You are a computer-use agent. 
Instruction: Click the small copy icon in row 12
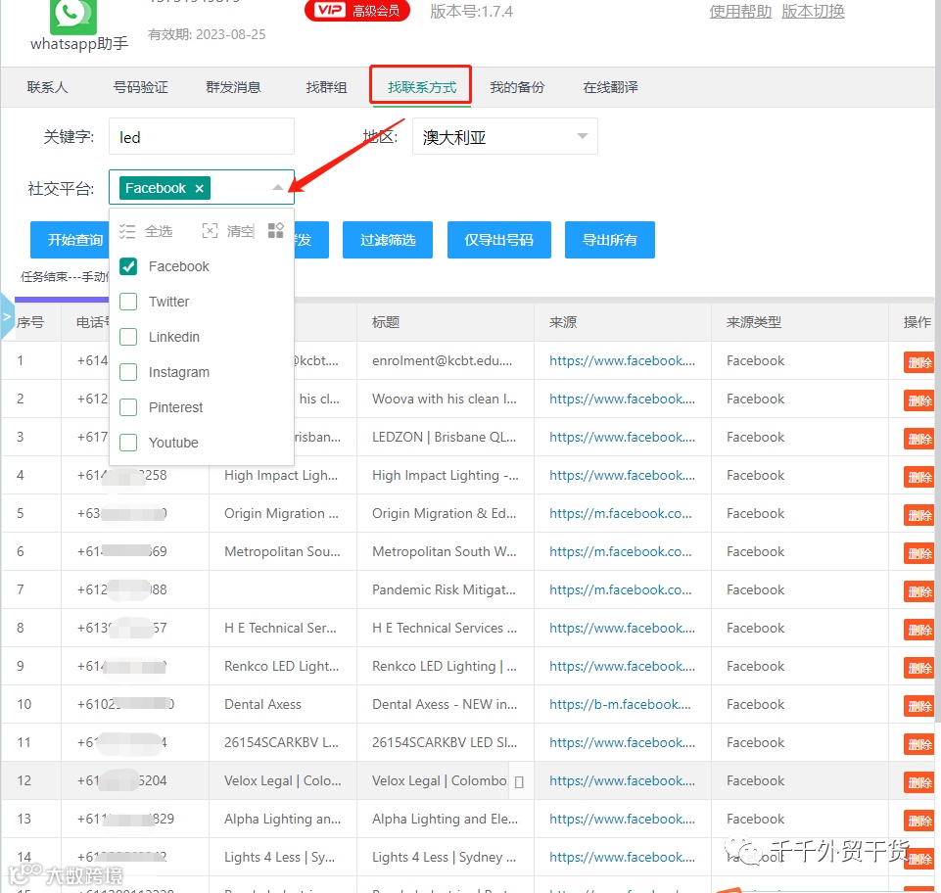click(x=519, y=782)
